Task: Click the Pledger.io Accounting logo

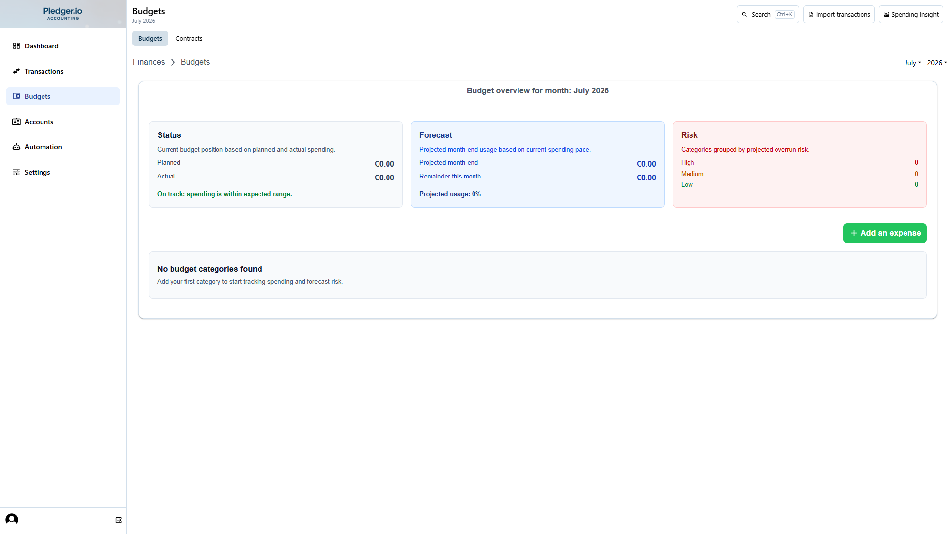Action: click(x=63, y=14)
